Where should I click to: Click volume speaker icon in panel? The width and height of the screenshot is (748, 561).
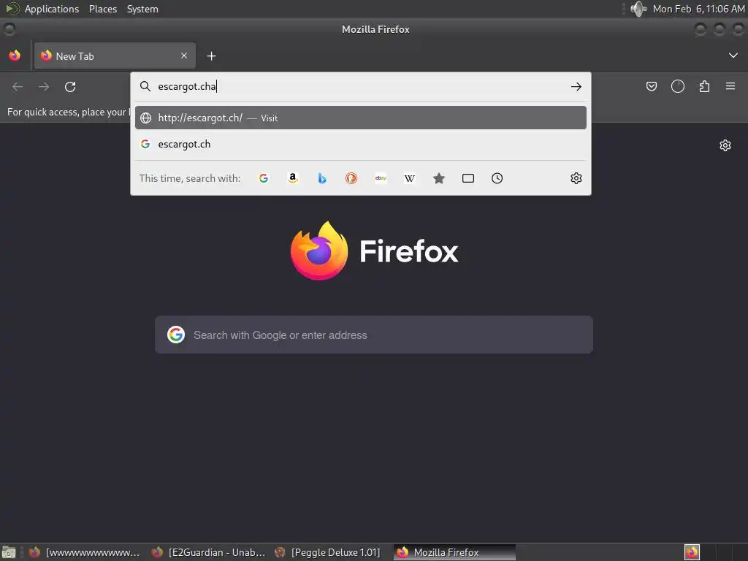(x=638, y=9)
